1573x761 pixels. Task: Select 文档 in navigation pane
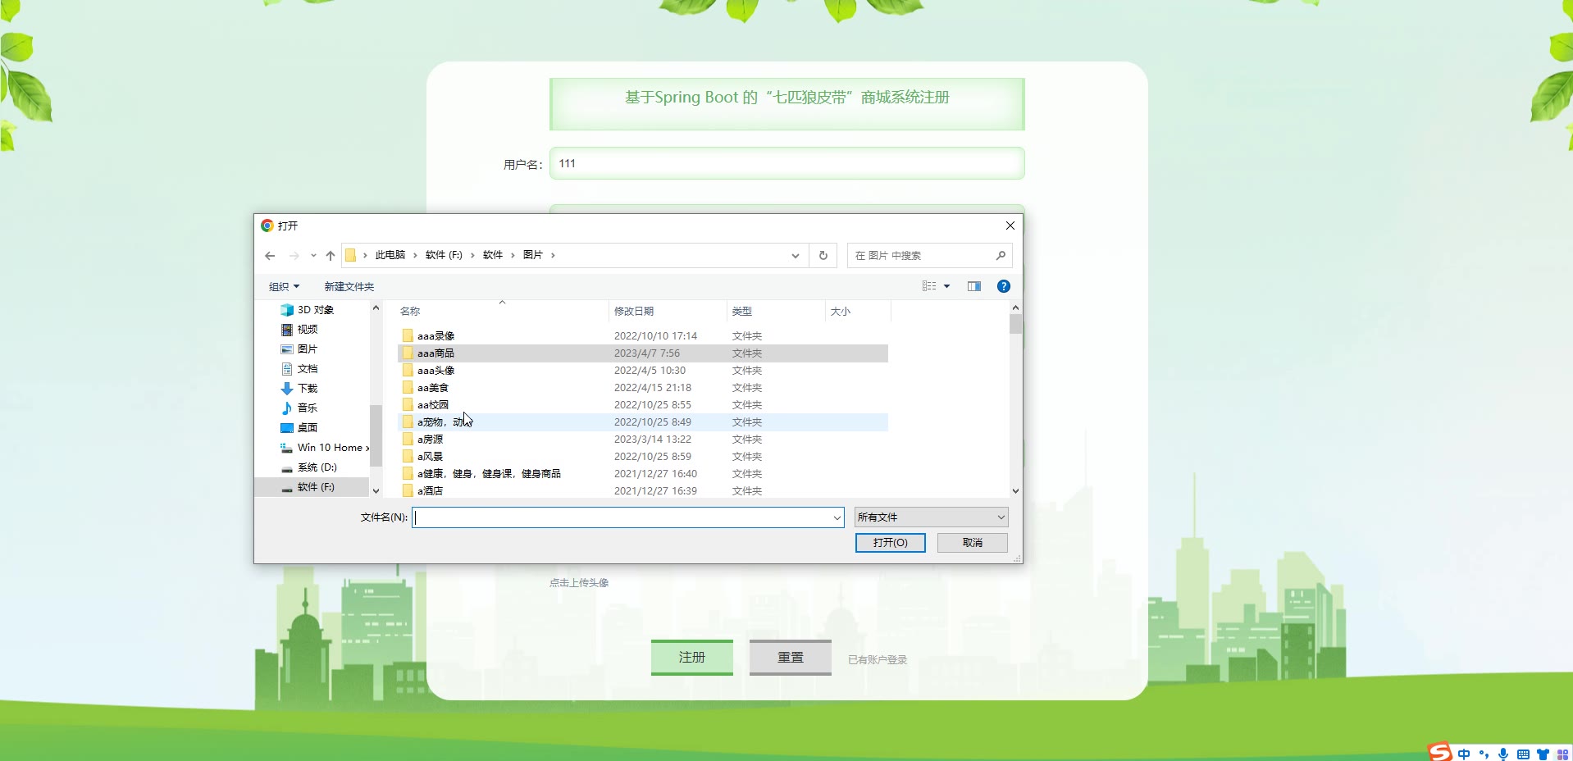pos(308,369)
